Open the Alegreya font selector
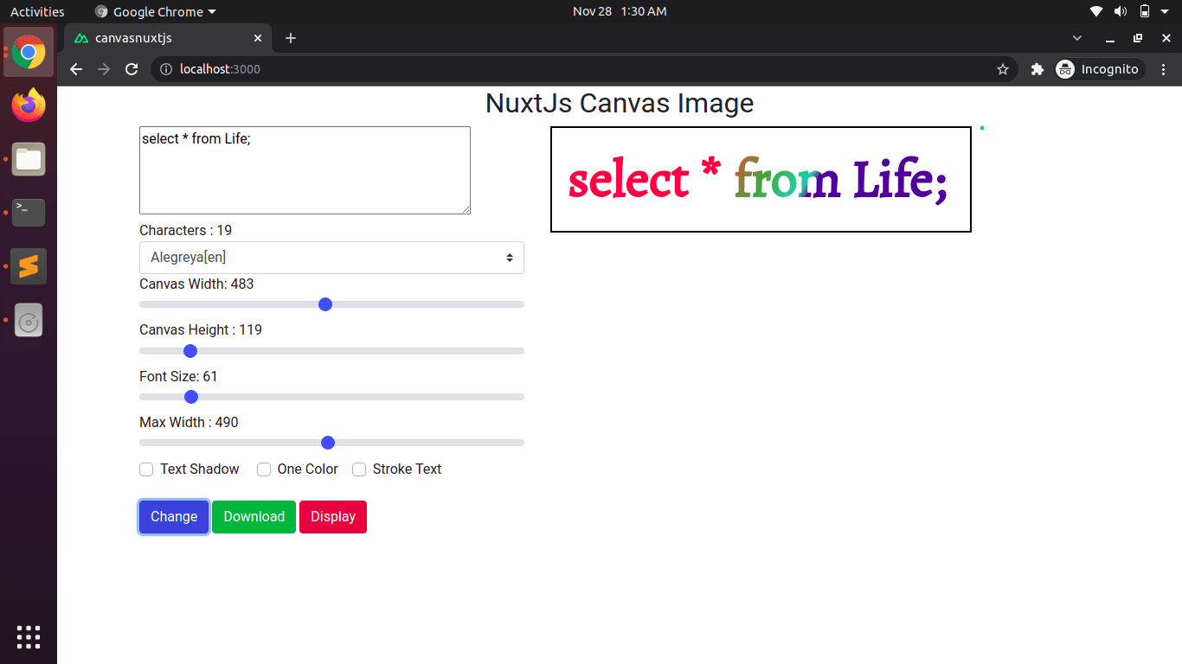This screenshot has height=664, width=1182. (x=331, y=257)
